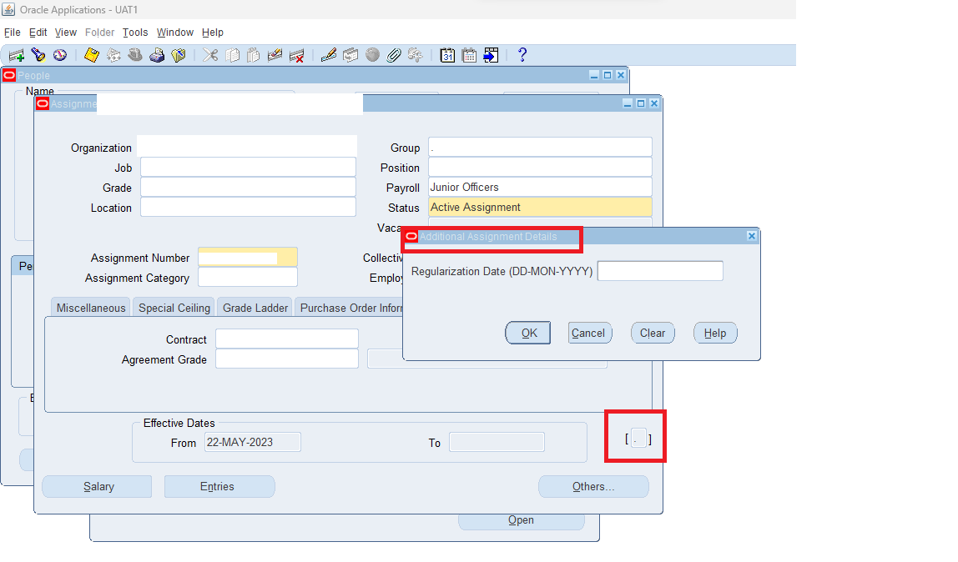The width and height of the screenshot is (958, 562).
Task: Open the Navigator via the compass icon
Action: (x=58, y=55)
